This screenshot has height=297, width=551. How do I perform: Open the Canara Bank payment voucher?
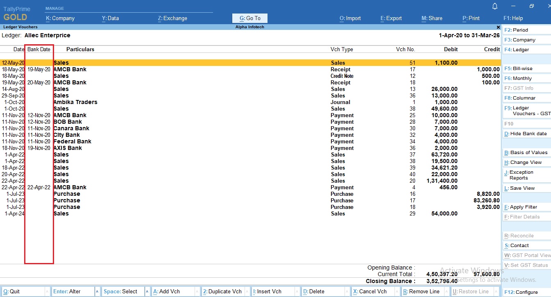(x=71, y=129)
